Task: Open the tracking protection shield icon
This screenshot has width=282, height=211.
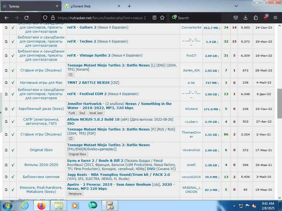Action: pyautogui.click(x=45, y=18)
